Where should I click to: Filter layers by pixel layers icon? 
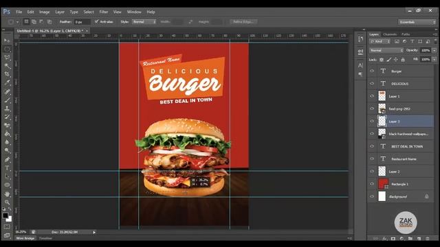click(x=397, y=41)
